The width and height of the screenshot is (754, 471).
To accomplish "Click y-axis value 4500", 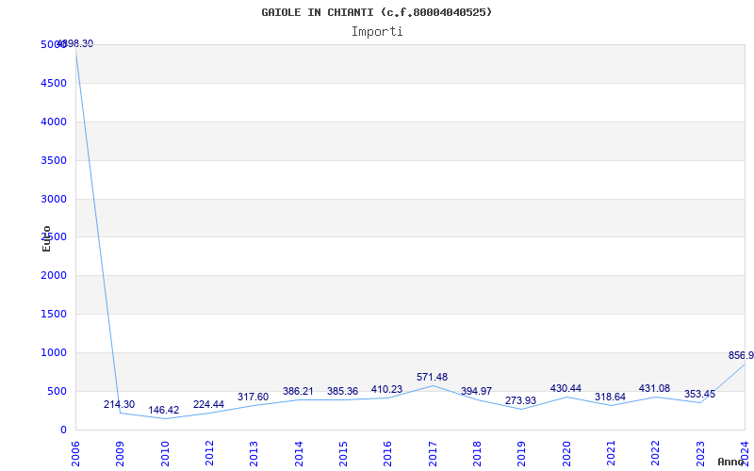I will [54, 84].
